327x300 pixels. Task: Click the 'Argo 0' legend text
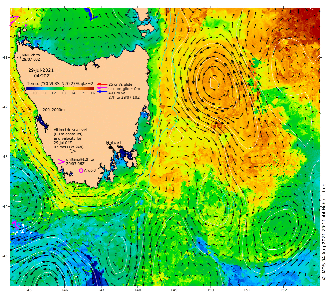[90, 170]
